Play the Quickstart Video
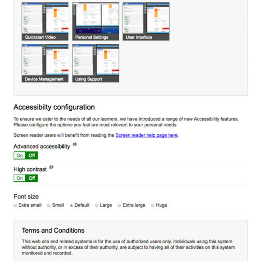This screenshot has height=261, width=261. point(44,19)
